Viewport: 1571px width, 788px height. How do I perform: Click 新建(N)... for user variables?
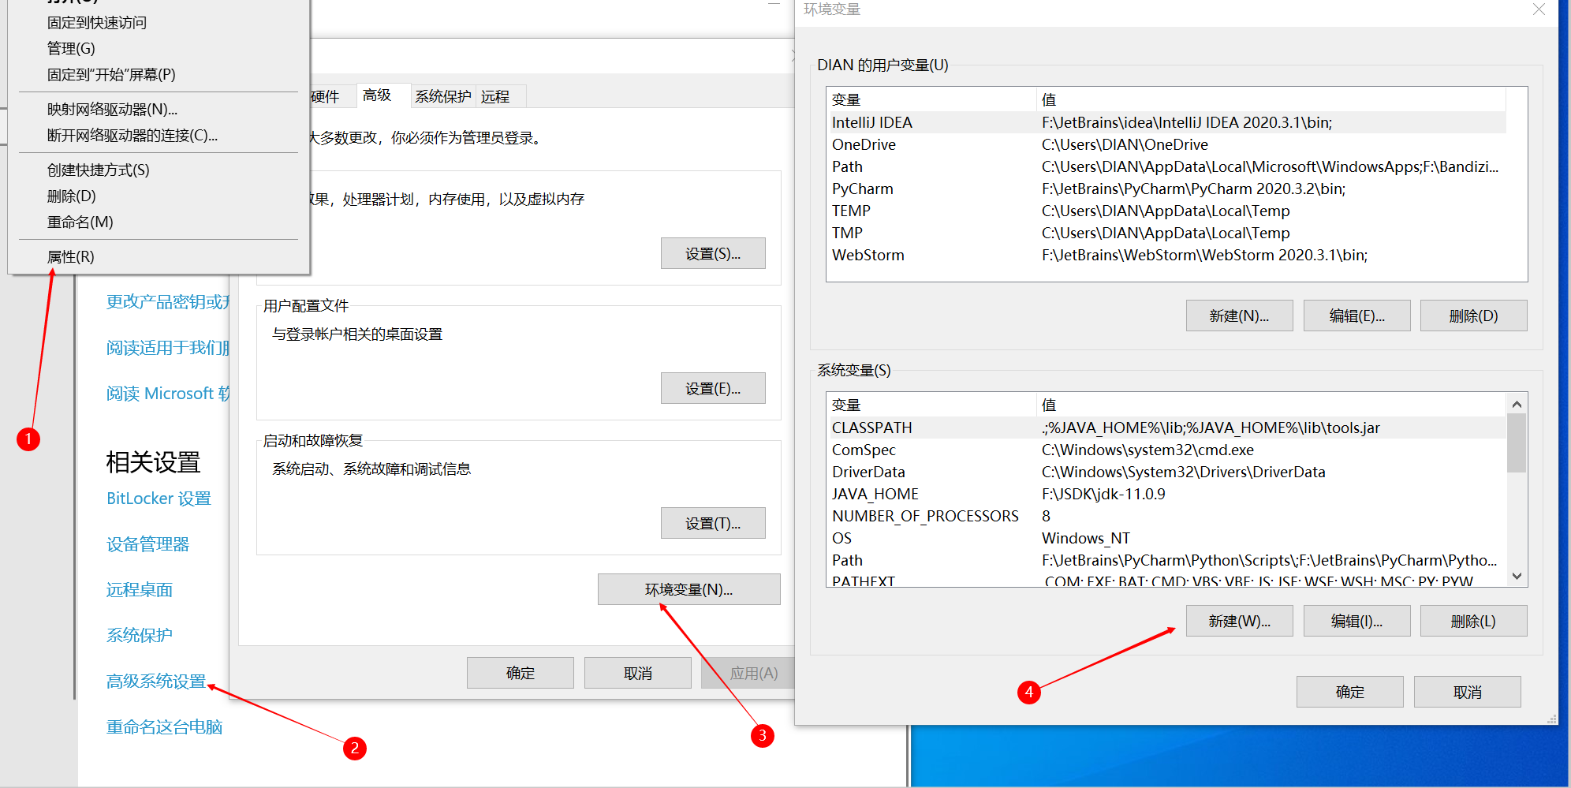(x=1240, y=316)
